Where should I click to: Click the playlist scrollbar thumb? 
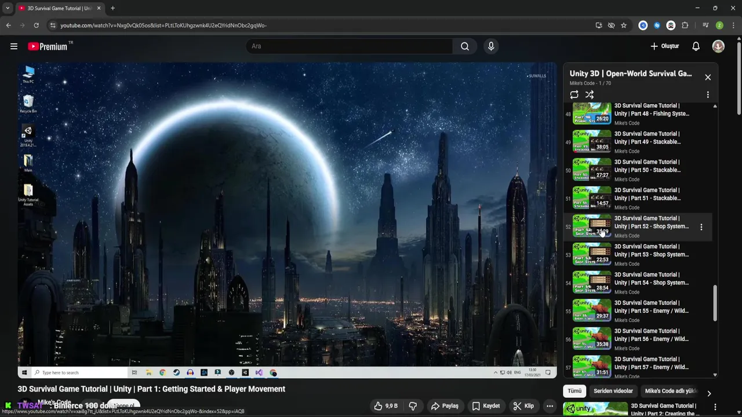(715, 303)
